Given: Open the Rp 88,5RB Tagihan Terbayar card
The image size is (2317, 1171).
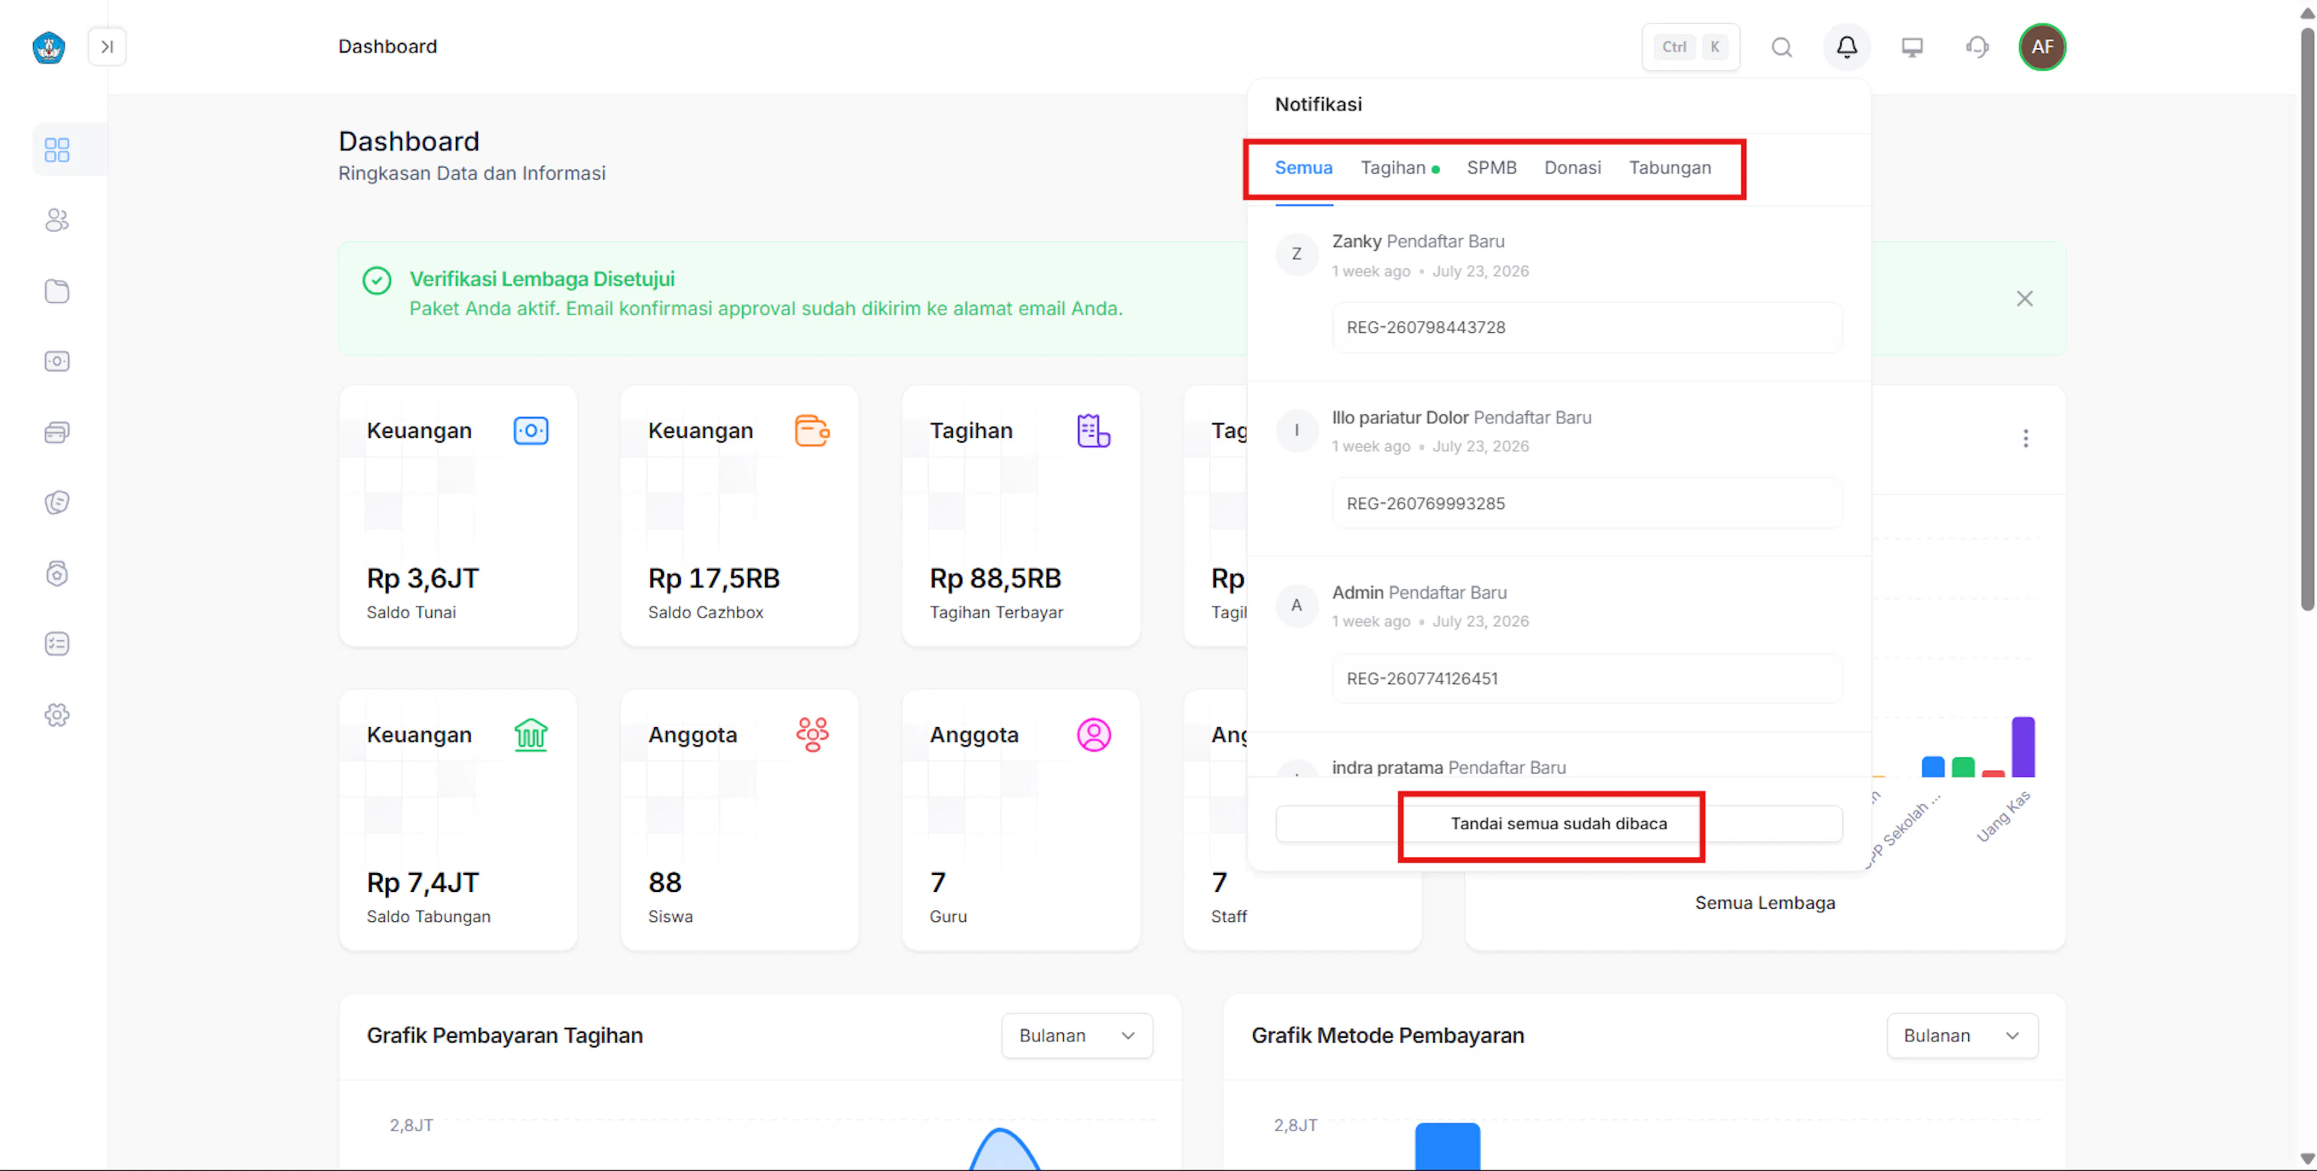Looking at the screenshot, I should [1021, 516].
